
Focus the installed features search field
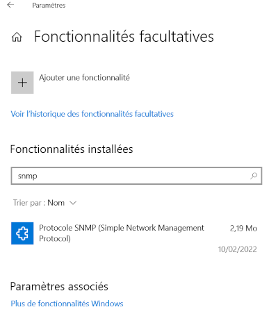[x=136, y=176]
